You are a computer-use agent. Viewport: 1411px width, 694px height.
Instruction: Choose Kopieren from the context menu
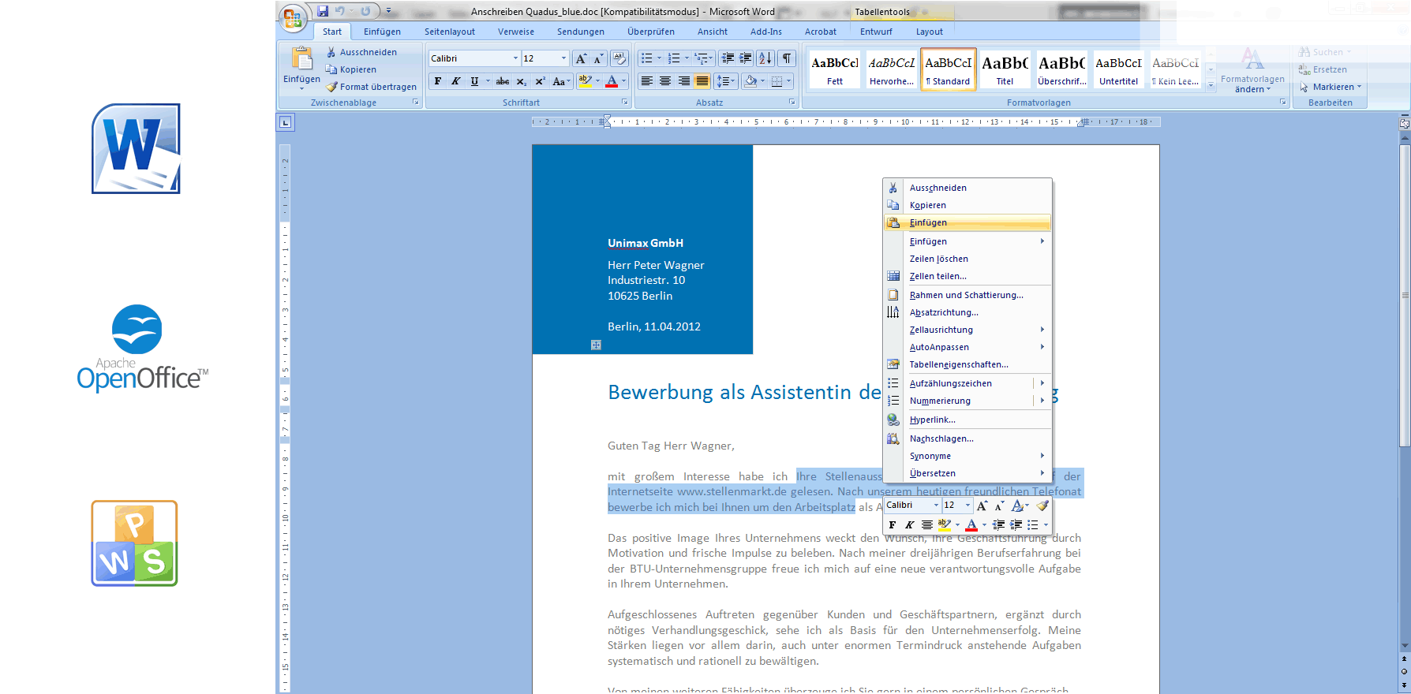[967, 205]
